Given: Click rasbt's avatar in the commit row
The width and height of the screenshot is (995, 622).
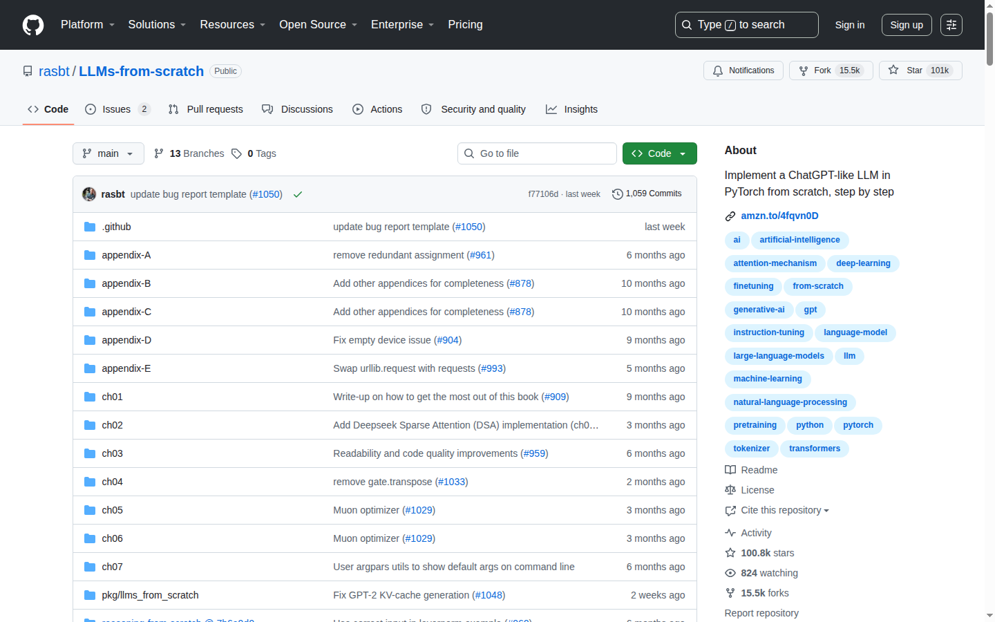Looking at the screenshot, I should pyautogui.click(x=89, y=194).
